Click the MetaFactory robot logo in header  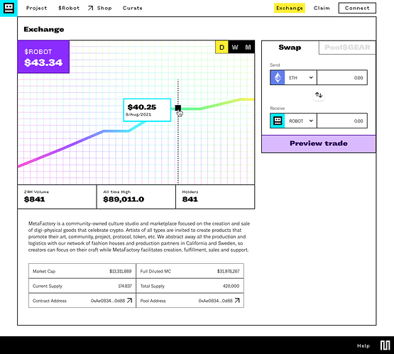pyautogui.click(x=9, y=9)
